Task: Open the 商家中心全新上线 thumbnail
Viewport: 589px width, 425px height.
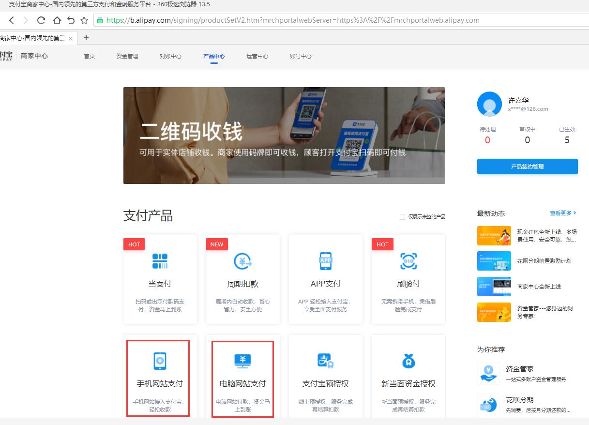Action: [494, 287]
